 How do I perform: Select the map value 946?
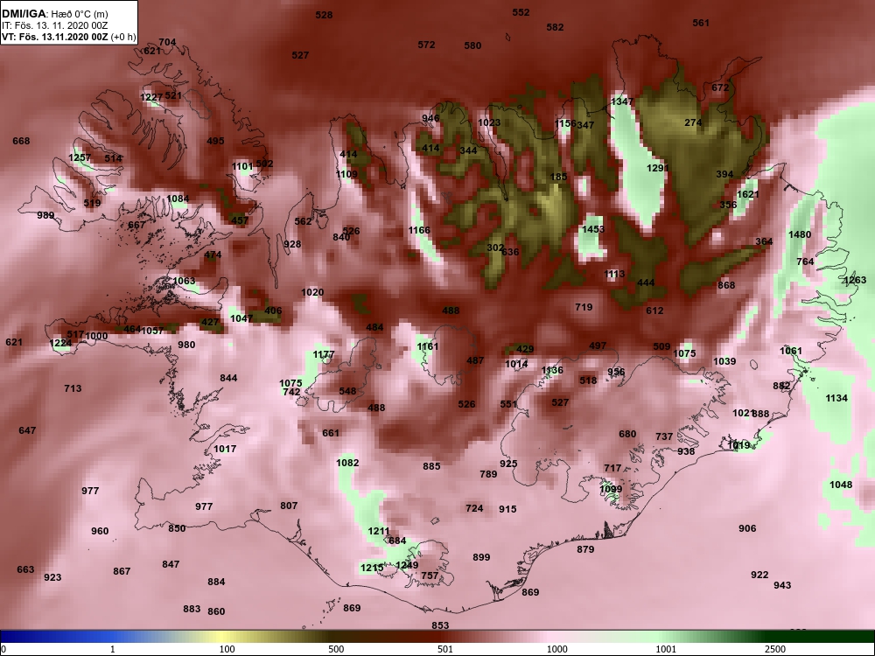click(x=430, y=118)
